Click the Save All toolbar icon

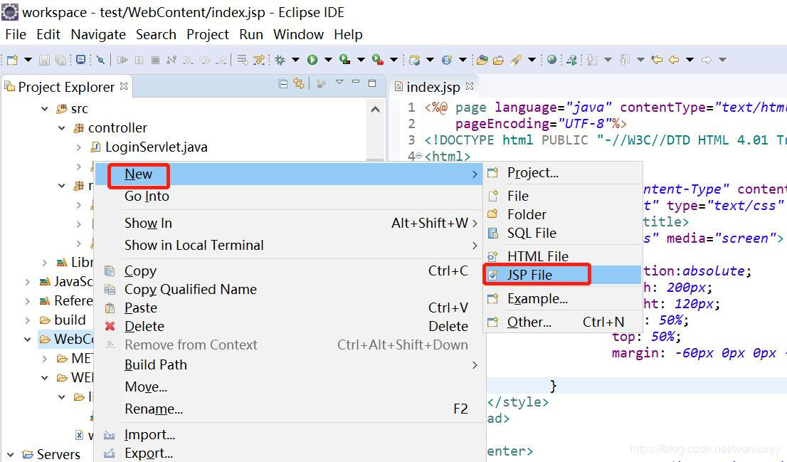(x=60, y=60)
